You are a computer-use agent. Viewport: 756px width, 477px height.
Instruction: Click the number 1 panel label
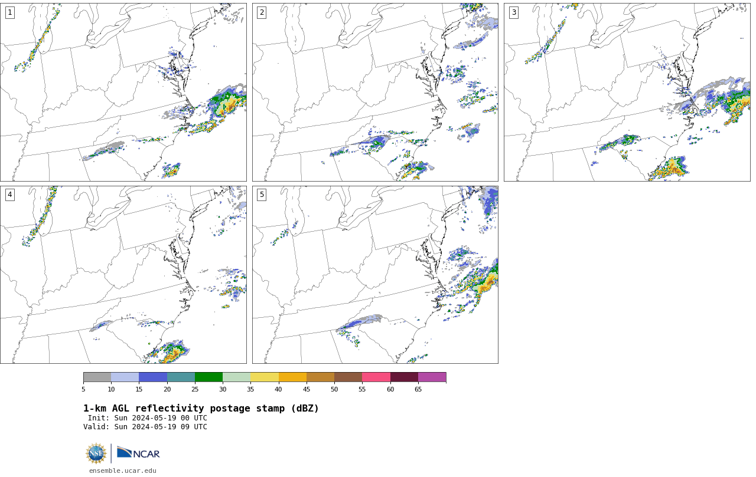pos(10,12)
